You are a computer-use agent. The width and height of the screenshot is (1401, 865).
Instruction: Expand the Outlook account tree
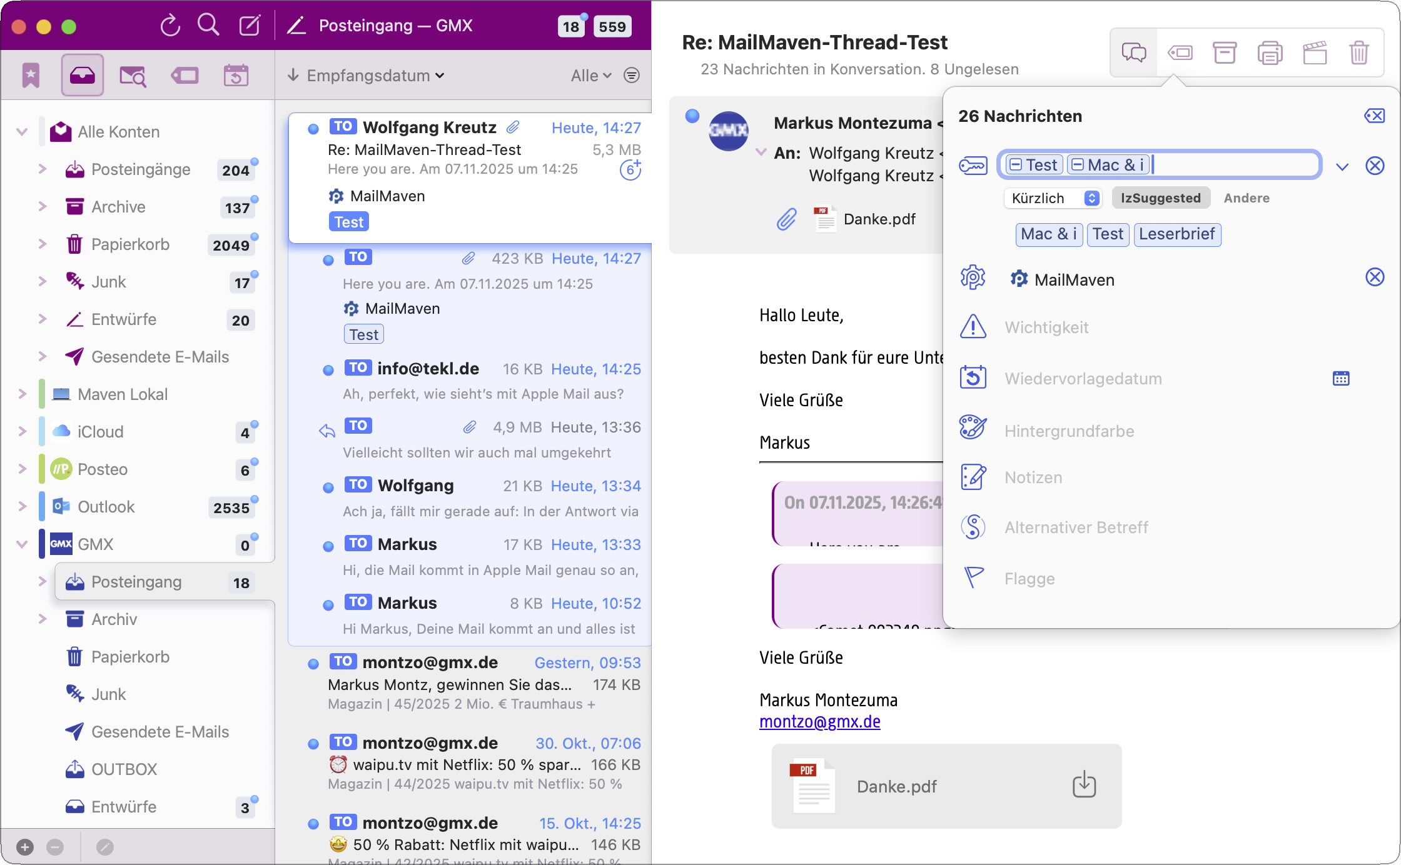pyautogui.click(x=23, y=506)
